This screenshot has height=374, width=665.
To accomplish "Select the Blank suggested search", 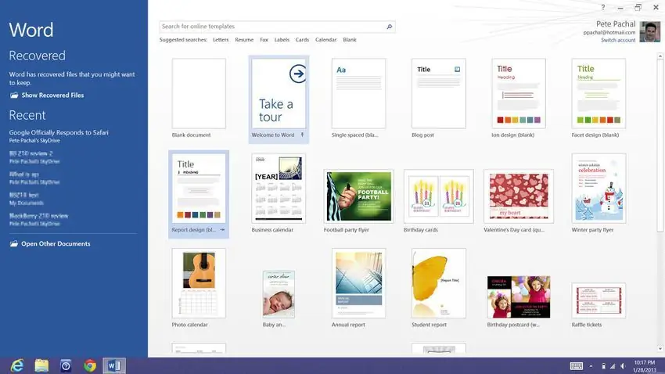I will [x=350, y=39].
